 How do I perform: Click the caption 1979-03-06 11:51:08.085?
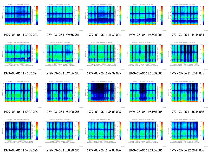(x=146, y=73)
